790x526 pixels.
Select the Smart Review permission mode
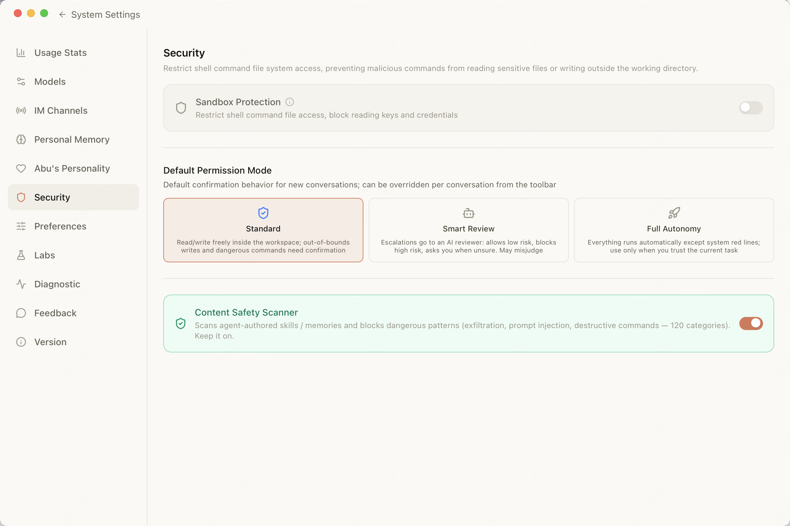(468, 230)
